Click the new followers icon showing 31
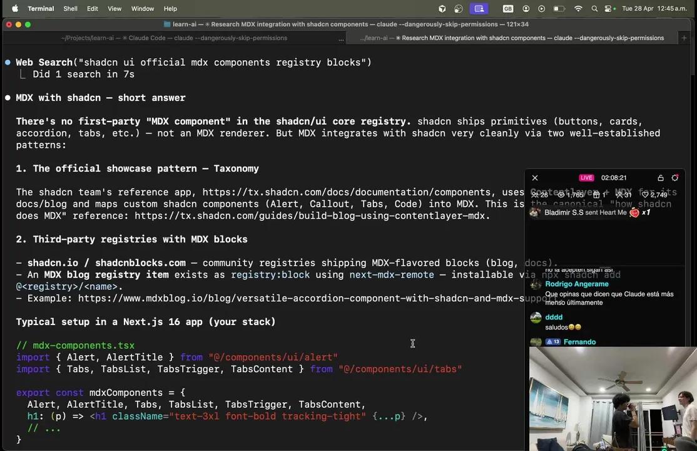The image size is (697, 451). (x=624, y=195)
